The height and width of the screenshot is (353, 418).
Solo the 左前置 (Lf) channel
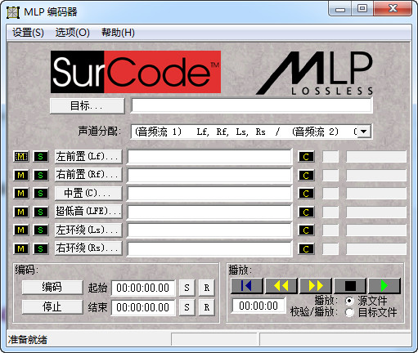tap(41, 157)
